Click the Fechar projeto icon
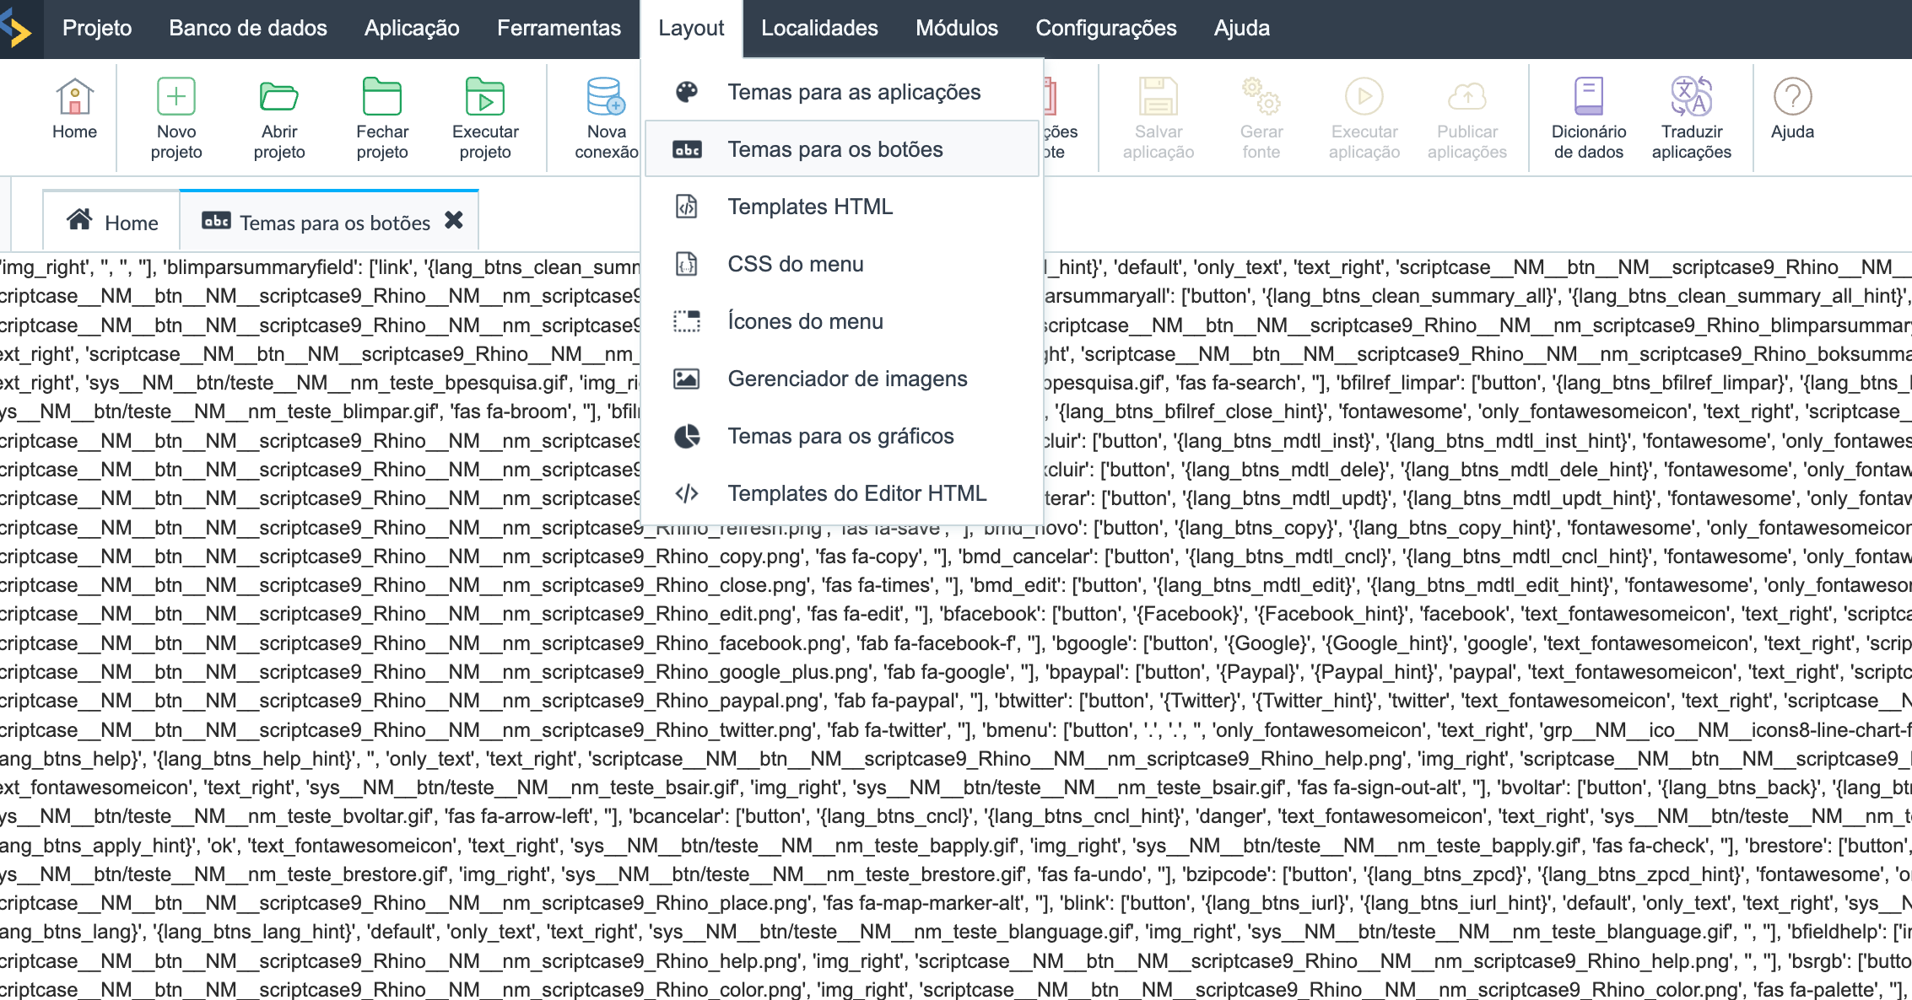Image resolution: width=1912 pixels, height=1000 pixels. pos(382,97)
